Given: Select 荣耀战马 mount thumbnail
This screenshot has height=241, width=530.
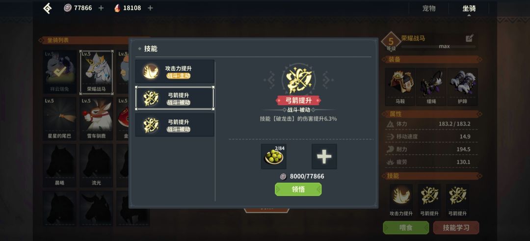Looking at the screenshot, I should click(96, 72).
